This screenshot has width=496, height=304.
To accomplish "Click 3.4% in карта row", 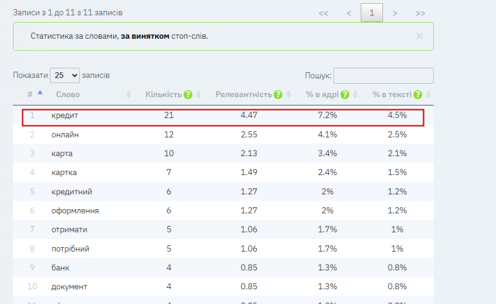I will click(x=327, y=154).
